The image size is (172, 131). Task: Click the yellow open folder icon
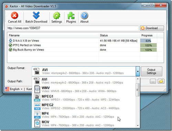tap(161, 81)
